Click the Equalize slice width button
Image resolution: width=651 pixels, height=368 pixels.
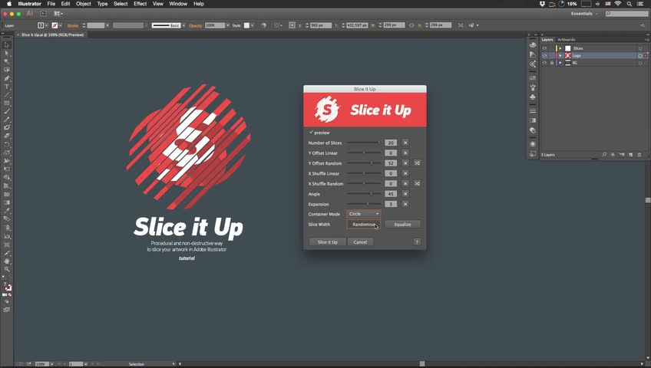coord(402,224)
